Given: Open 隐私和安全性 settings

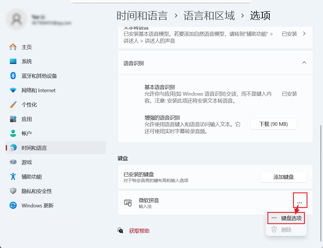Looking at the screenshot, I should click(56, 191).
